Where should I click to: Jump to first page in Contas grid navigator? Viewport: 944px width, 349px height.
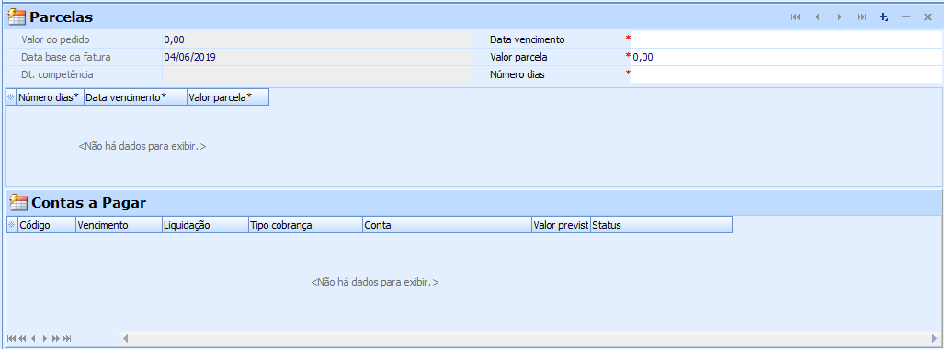point(11,338)
